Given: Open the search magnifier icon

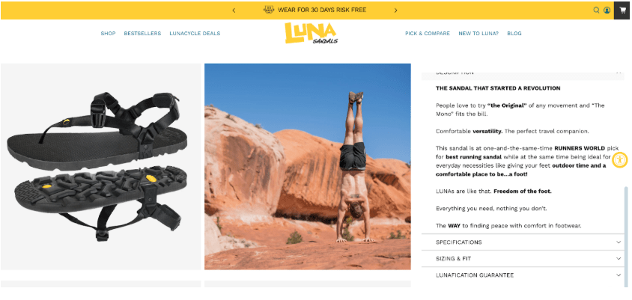Looking at the screenshot, I should [596, 10].
